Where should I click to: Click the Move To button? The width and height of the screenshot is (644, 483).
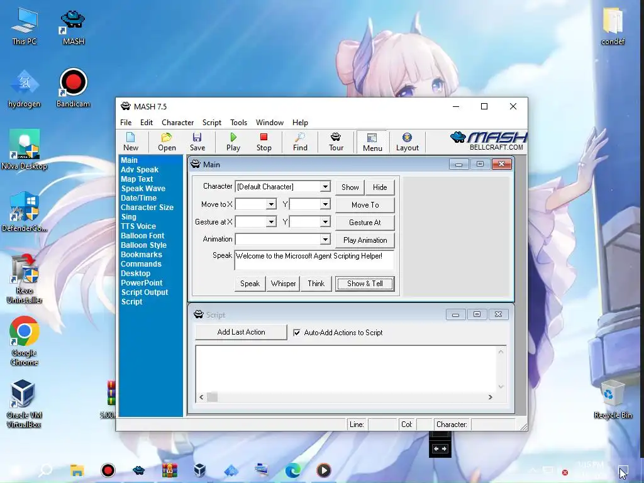click(x=365, y=204)
